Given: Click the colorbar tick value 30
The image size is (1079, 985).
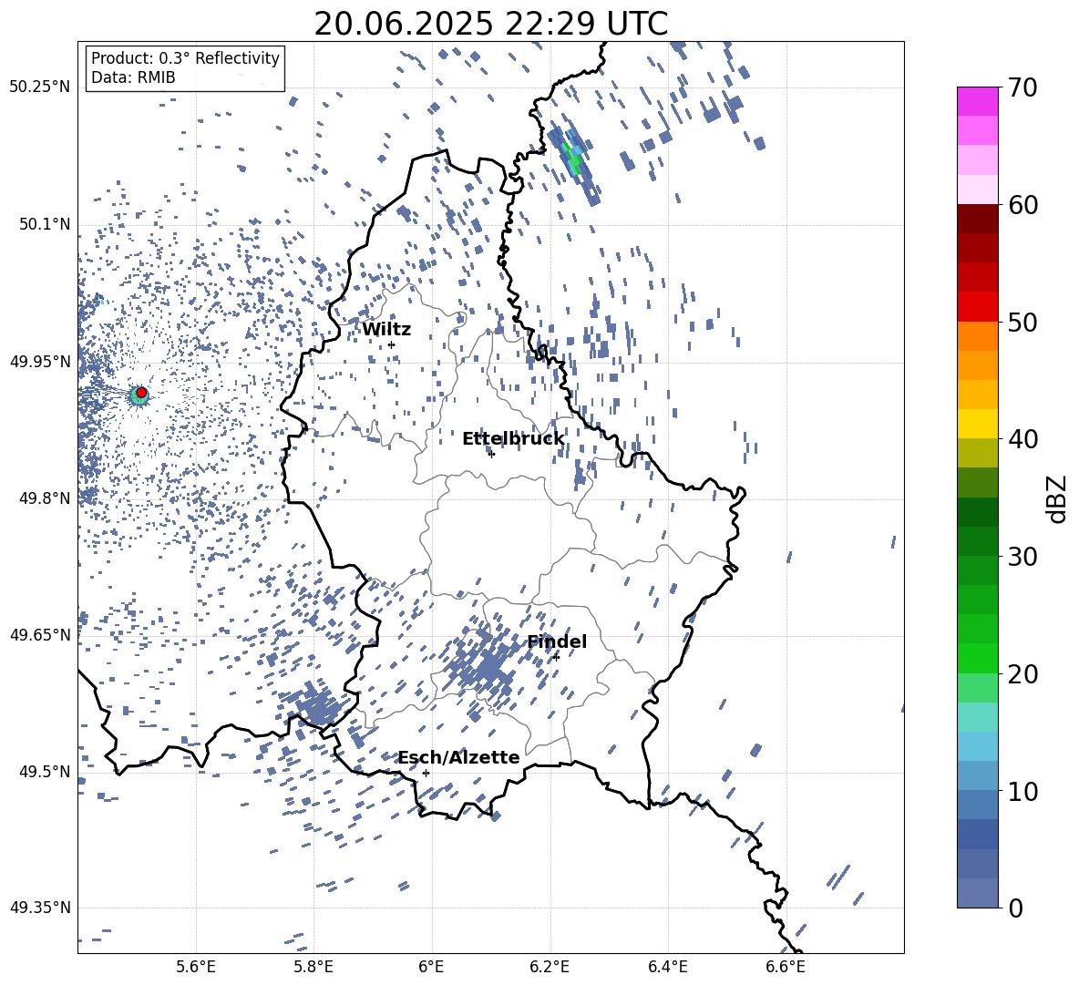Looking at the screenshot, I should [x=1022, y=556].
